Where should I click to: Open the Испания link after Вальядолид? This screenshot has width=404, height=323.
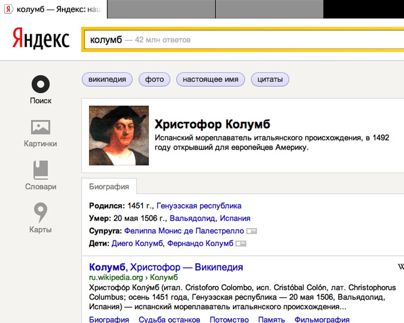click(x=235, y=218)
